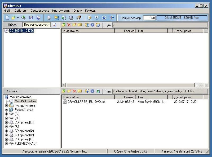This screenshot has width=212, height=157.
Task: Click red X delete icon in catalog pane
Action: [x=74, y=91]
